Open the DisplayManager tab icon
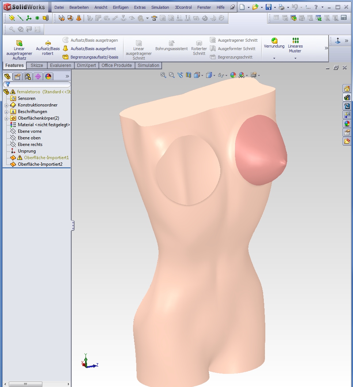This screenshot has height=387, width=353. click(48, 76)
